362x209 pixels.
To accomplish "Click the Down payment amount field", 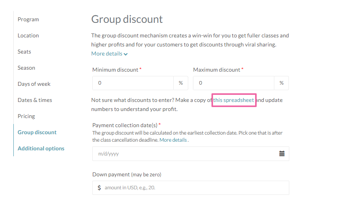I will coord(195,188).
